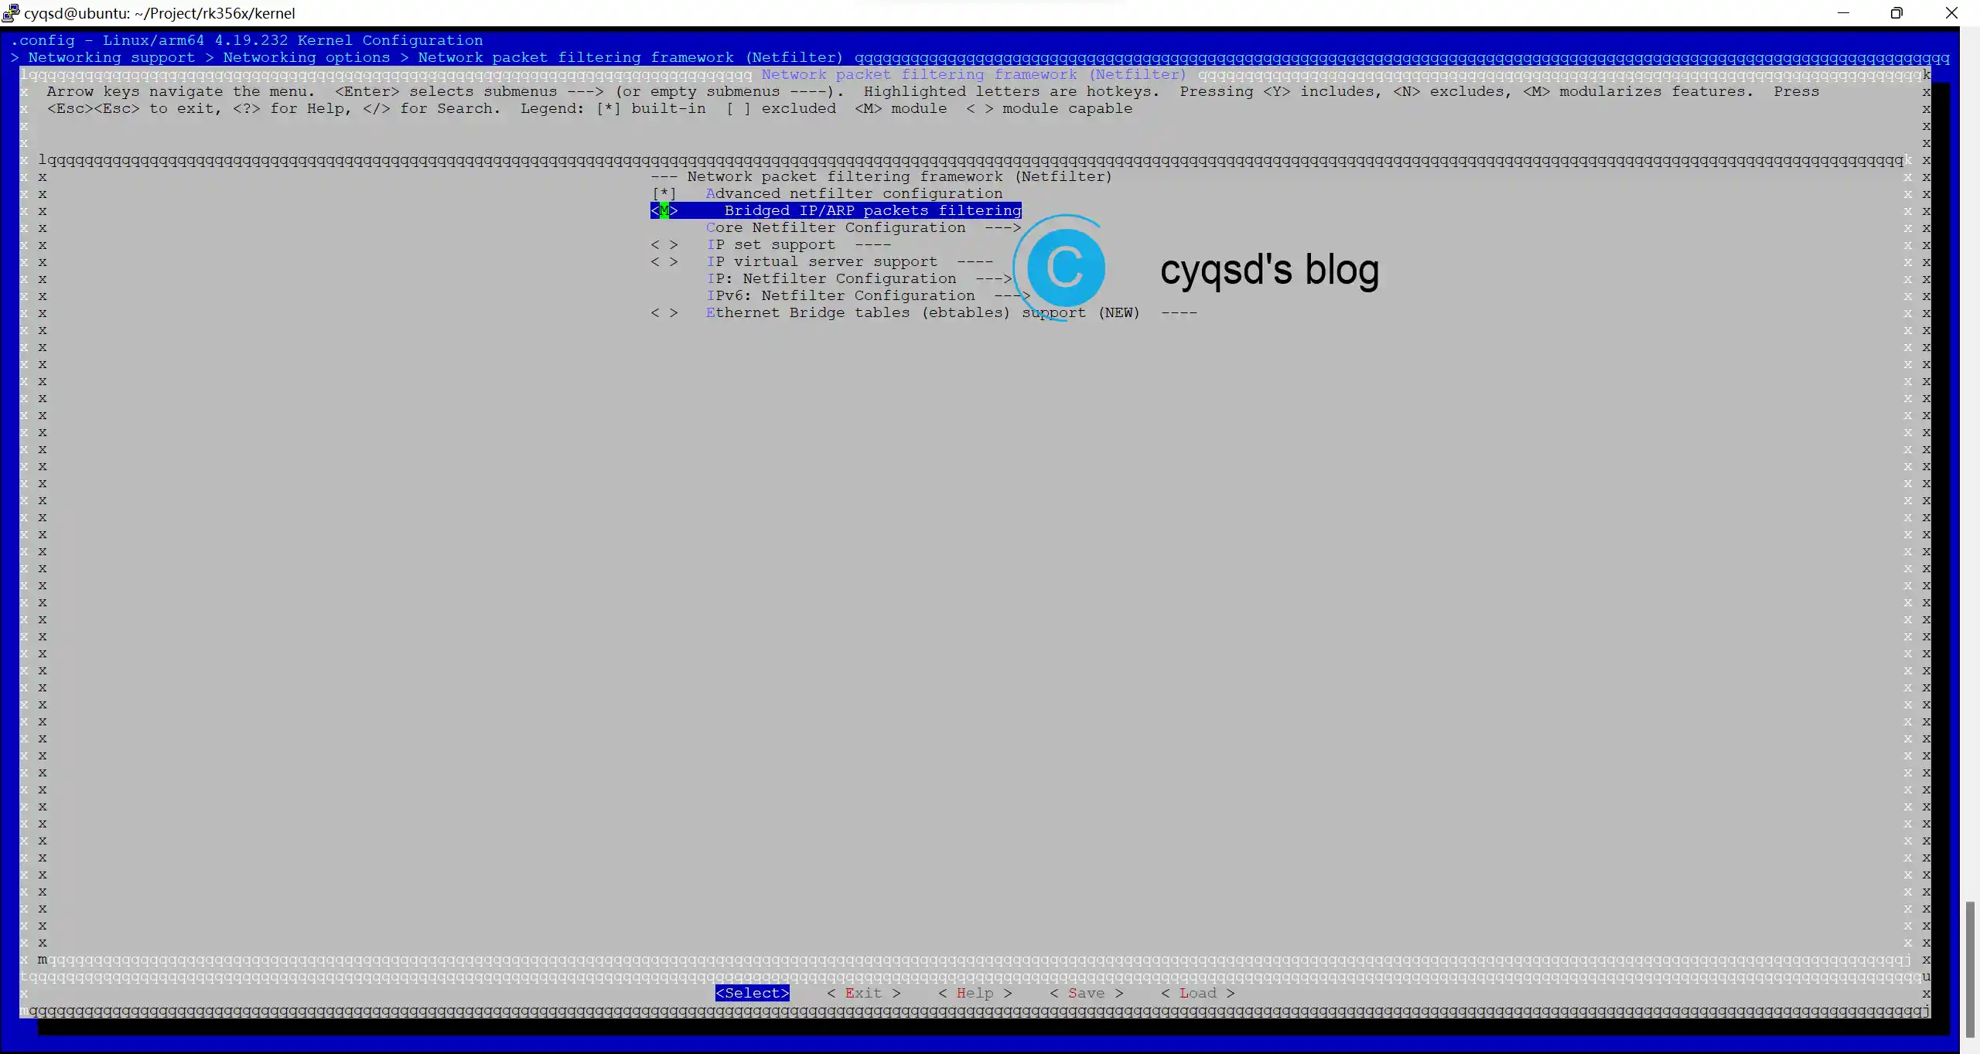Viewport: 1980px width, 1054px height.
Task: Click the Exit button at the bottom
Action: 863,994
